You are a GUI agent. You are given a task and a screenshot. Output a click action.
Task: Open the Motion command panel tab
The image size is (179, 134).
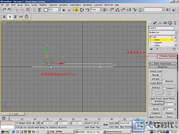tap(165, 23)
